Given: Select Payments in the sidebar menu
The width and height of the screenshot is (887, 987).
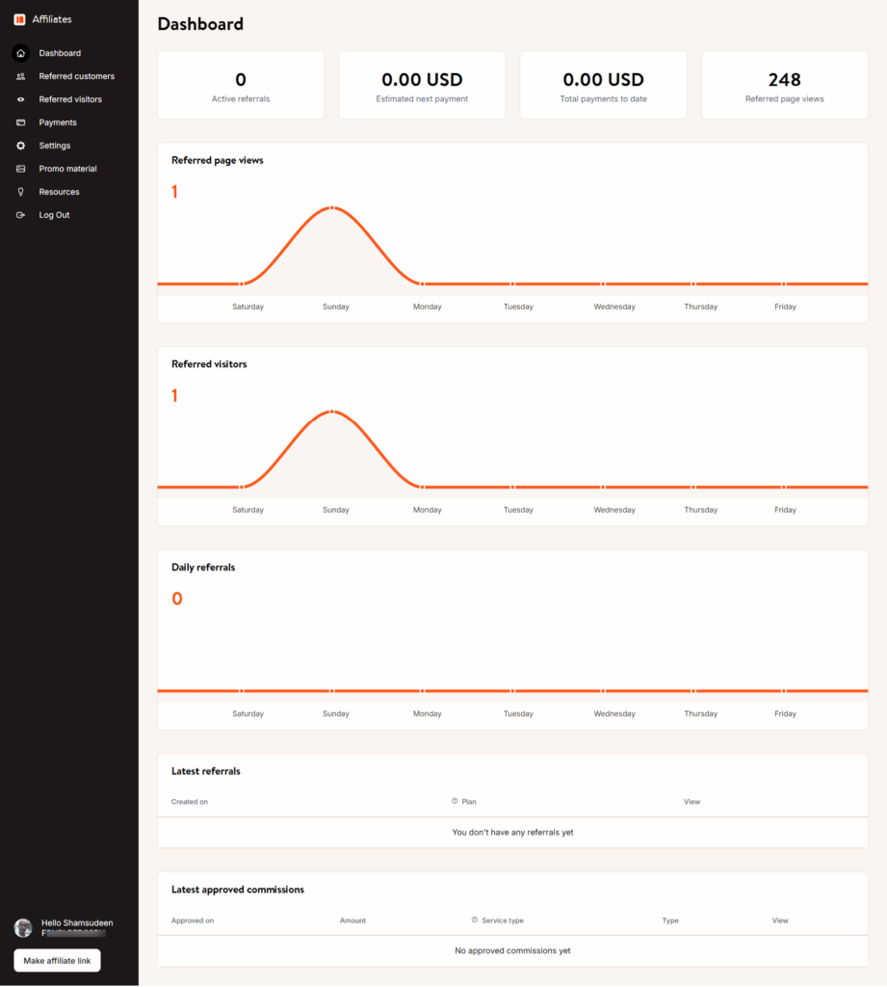Looking at the screenshot, I should [59, 122].
